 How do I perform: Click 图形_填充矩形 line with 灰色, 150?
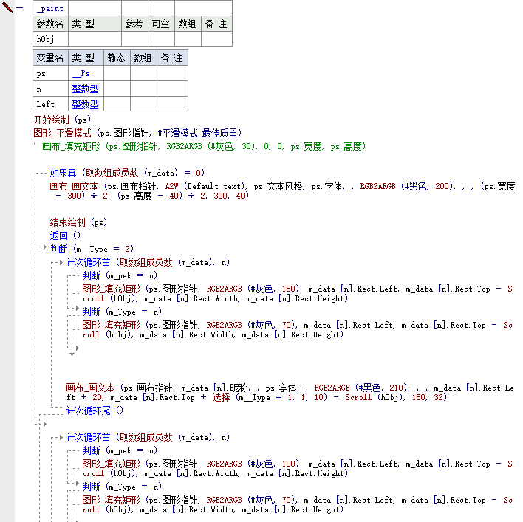[x=297, y=294]
